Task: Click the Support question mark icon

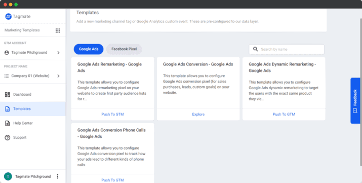Action: 8,138
